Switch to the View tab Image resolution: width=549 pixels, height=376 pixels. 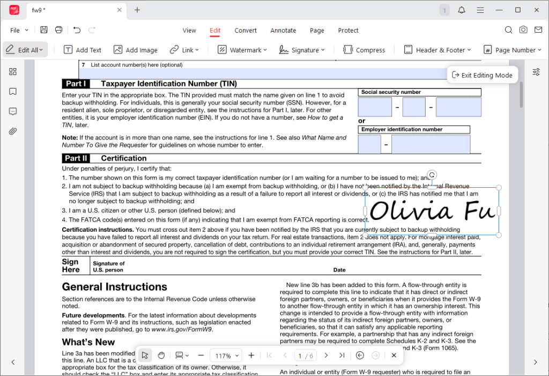(189, 31)
